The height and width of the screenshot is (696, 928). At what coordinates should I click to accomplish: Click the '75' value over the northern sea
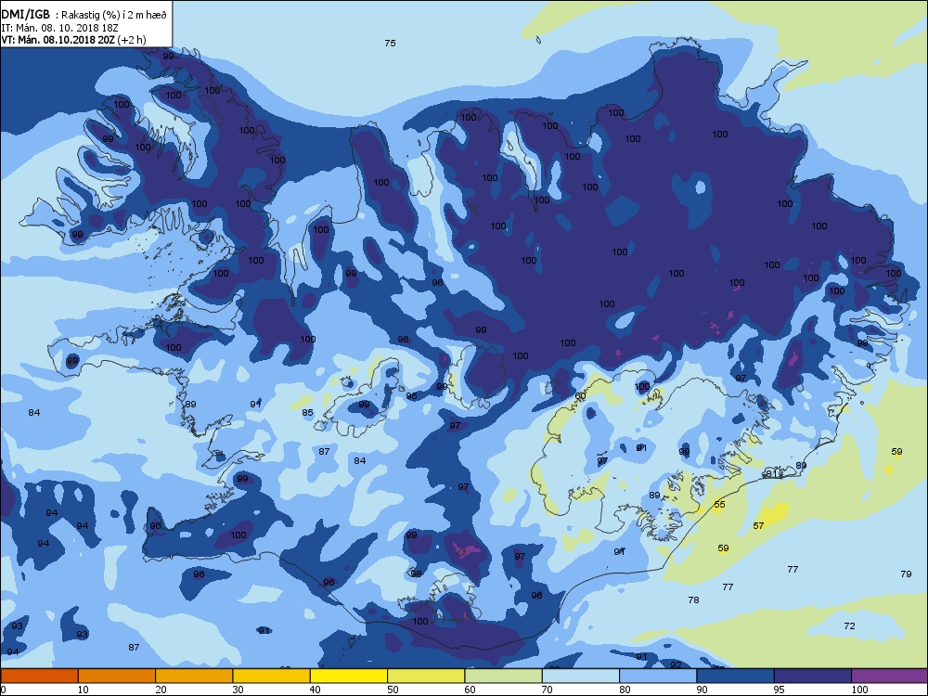tap(390, 43)
